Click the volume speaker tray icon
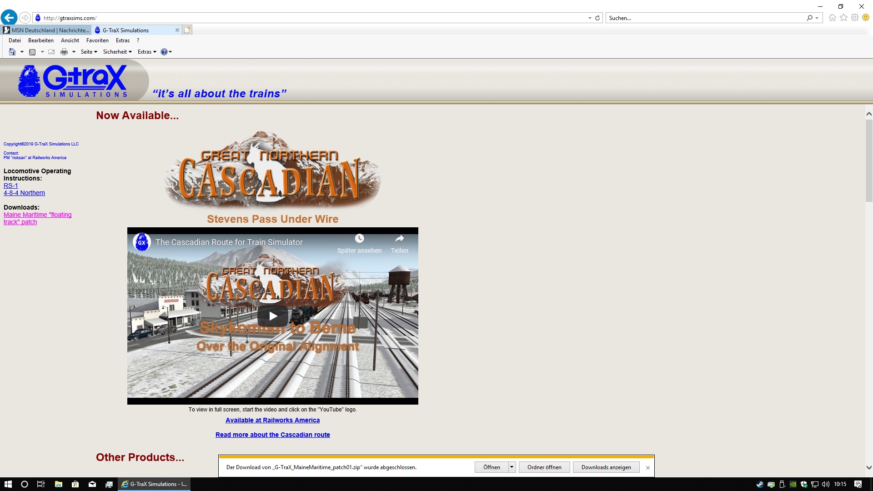 (826, 484)
